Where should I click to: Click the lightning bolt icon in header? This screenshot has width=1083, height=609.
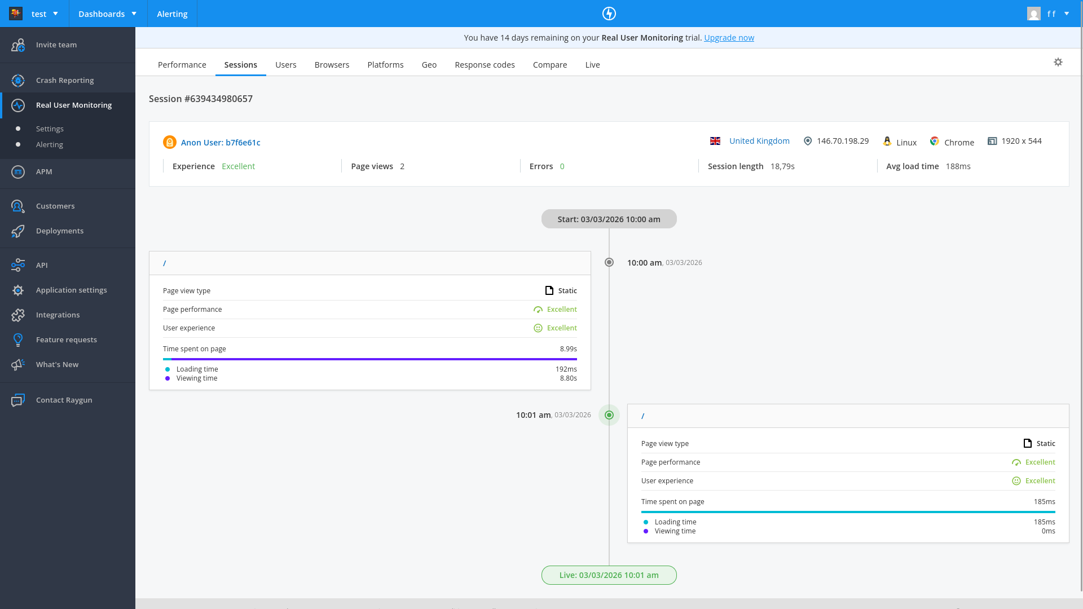tap(609, 14)
